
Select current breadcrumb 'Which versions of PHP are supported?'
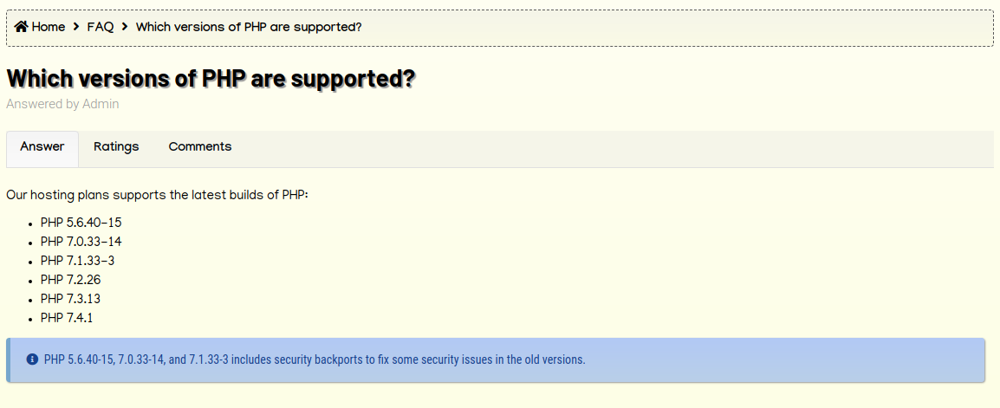pyautogui.click(x=249, y=27)
